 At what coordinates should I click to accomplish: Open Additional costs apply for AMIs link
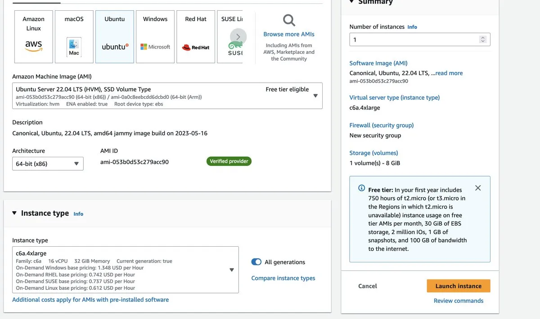[x=90, y=300]
